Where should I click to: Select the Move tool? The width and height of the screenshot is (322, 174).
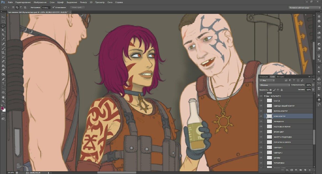coord(3,17)
